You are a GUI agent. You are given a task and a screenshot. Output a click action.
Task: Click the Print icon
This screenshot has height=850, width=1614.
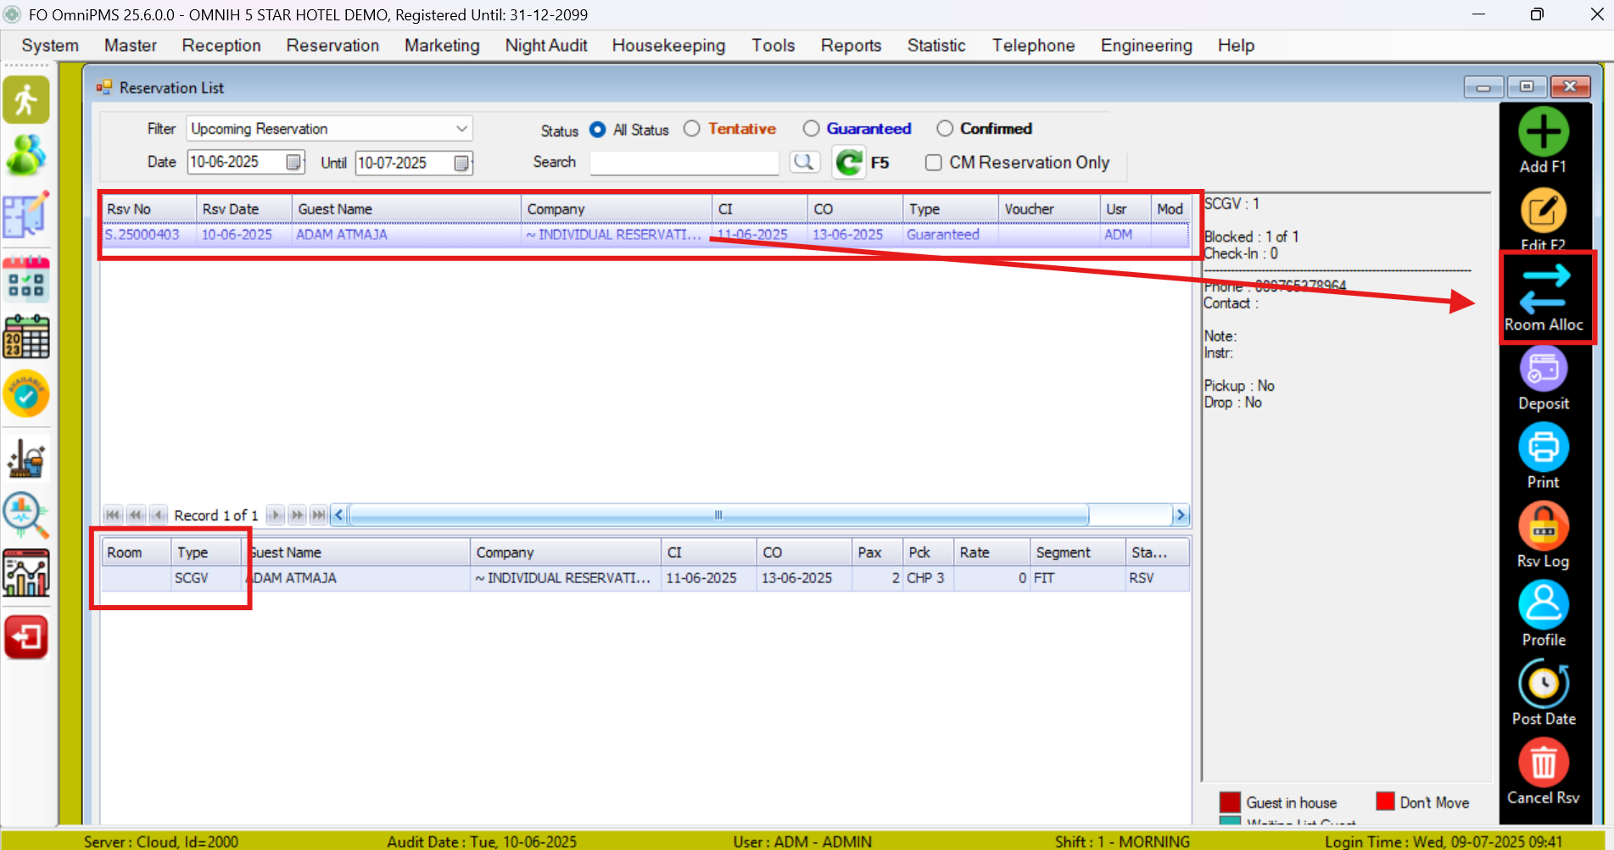(1543, 447)
